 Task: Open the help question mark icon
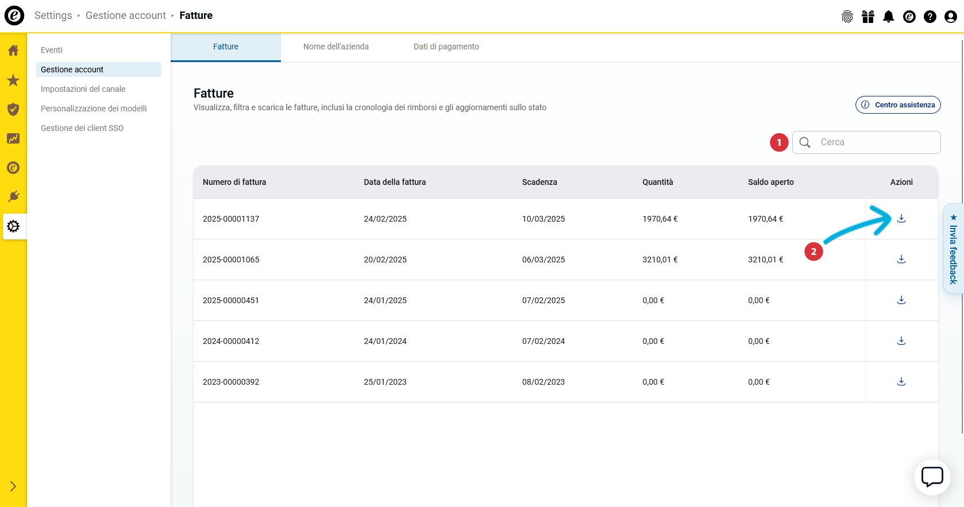coord(930,17)
